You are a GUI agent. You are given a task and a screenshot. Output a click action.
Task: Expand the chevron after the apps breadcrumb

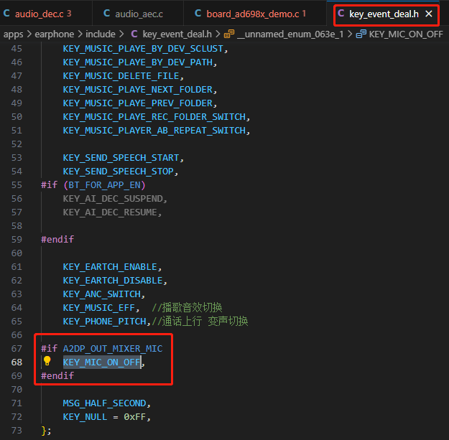29,34
